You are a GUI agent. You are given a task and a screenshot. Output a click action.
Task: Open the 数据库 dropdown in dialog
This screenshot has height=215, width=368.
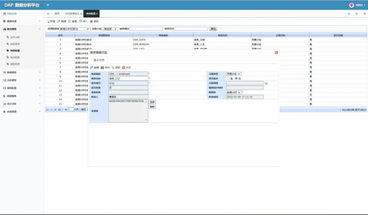pyautogui.click(x=234, y=92)
